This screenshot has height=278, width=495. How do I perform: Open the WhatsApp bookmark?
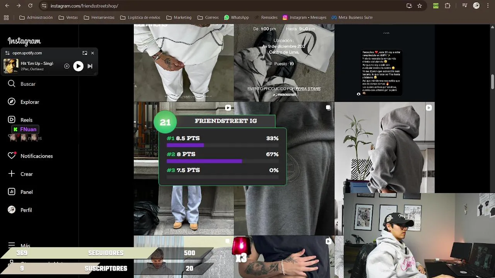pos(236,17)
